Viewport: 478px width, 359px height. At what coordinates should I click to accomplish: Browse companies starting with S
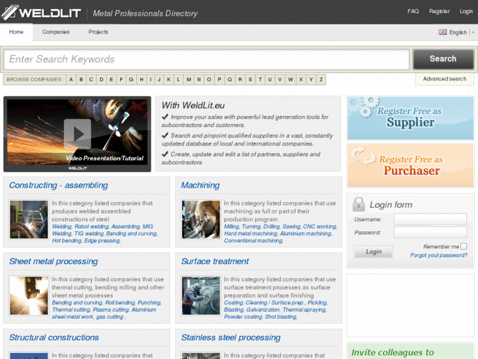pos(250,80)
